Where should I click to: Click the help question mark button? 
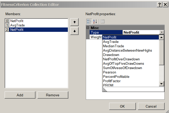coord(159,5)
